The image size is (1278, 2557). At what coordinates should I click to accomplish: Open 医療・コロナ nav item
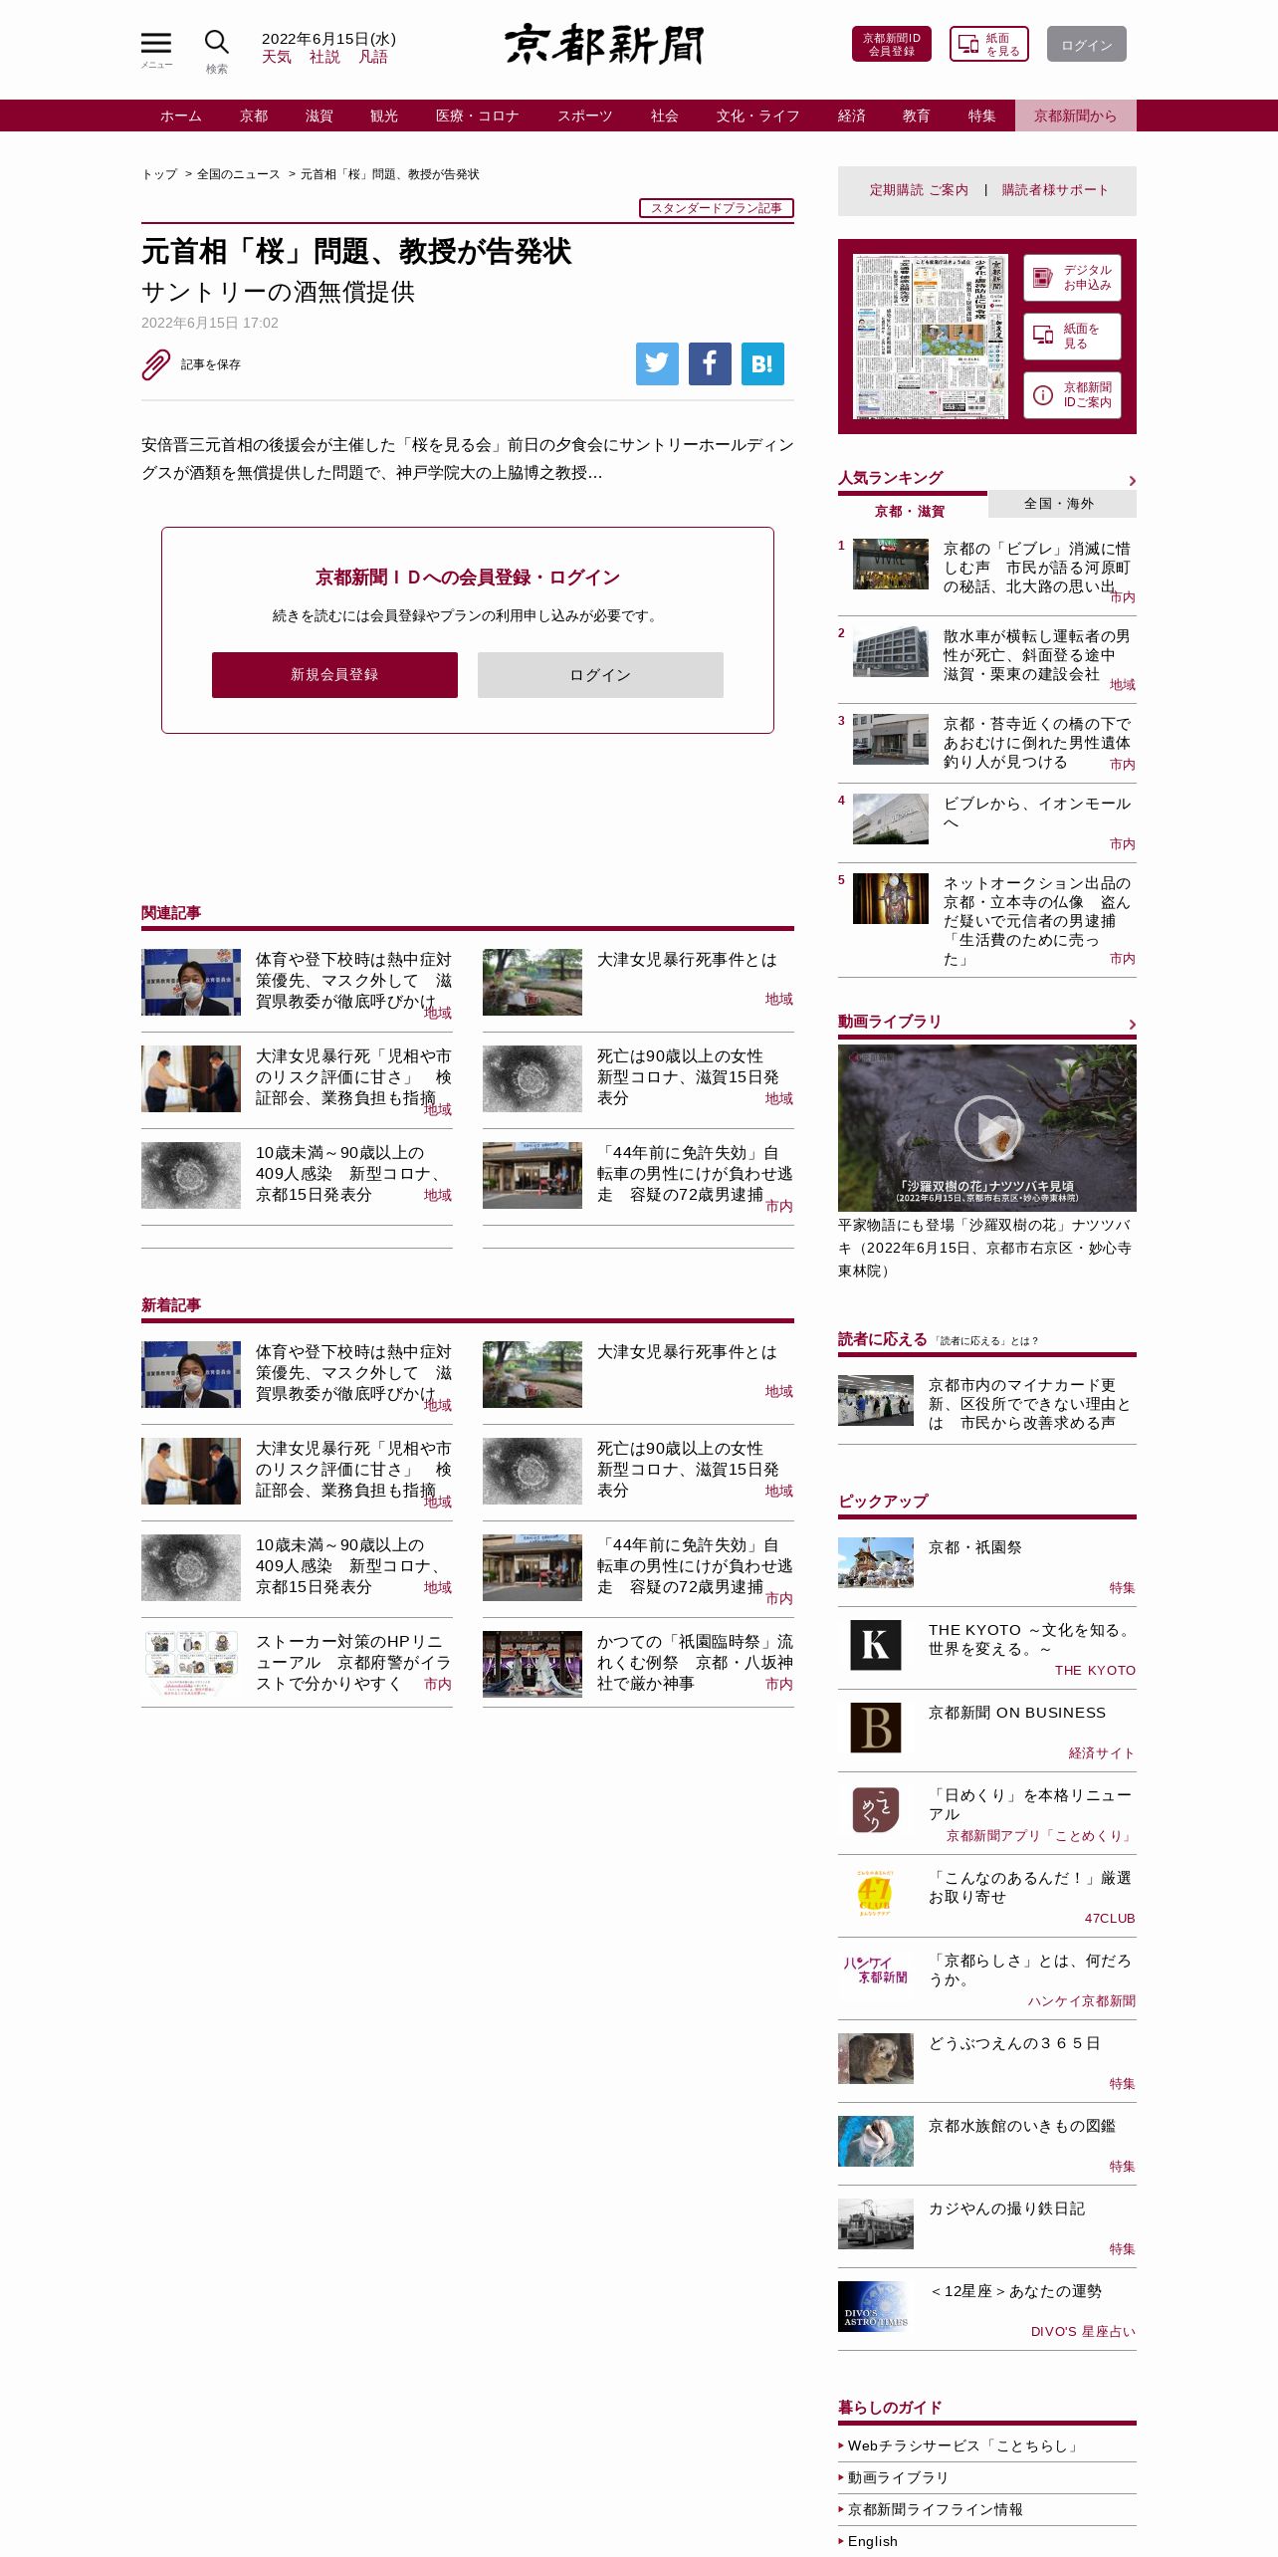478,116
